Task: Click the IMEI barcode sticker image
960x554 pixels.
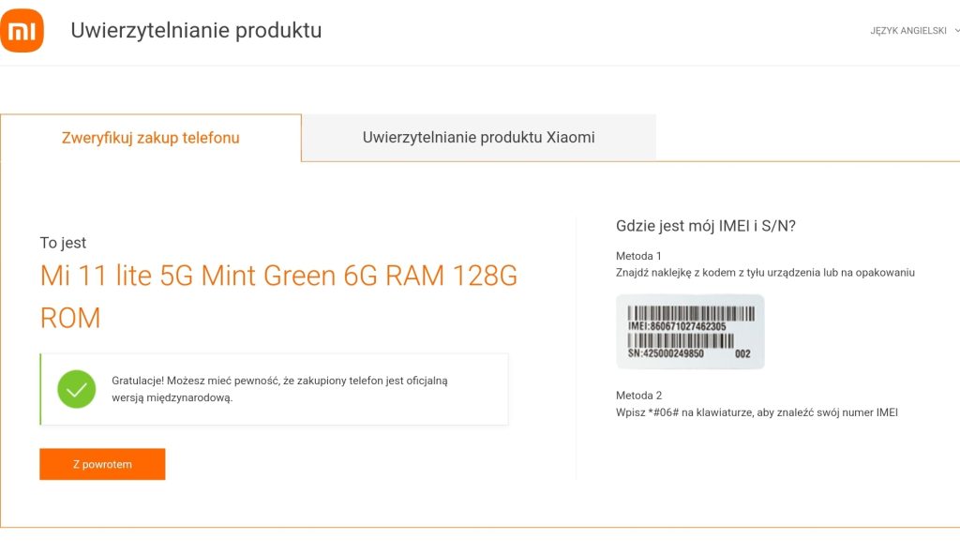Action: 691,331
